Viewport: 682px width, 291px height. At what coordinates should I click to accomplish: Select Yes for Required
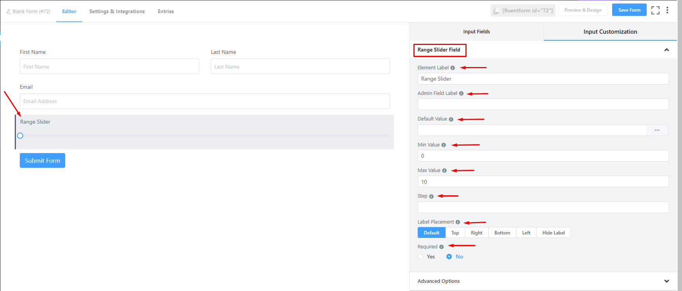point(420,257)
